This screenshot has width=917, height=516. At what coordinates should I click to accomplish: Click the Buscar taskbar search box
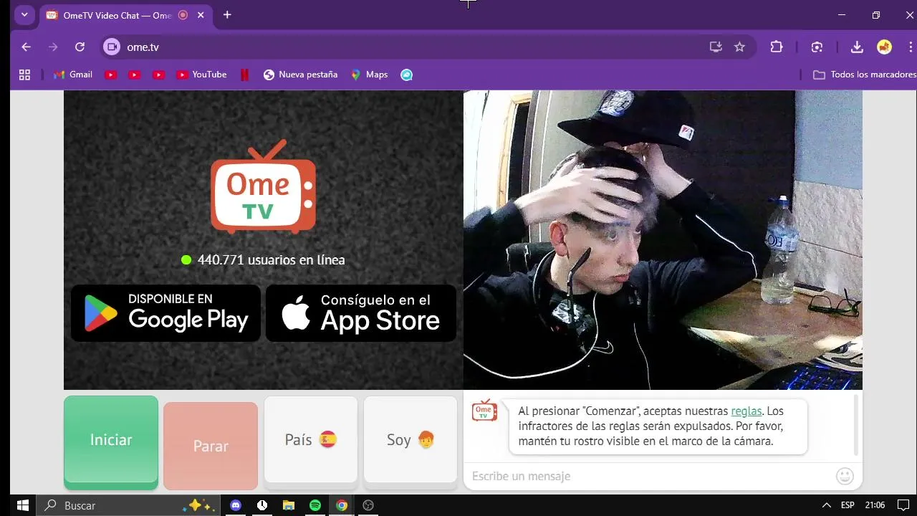tap(128, 505)
